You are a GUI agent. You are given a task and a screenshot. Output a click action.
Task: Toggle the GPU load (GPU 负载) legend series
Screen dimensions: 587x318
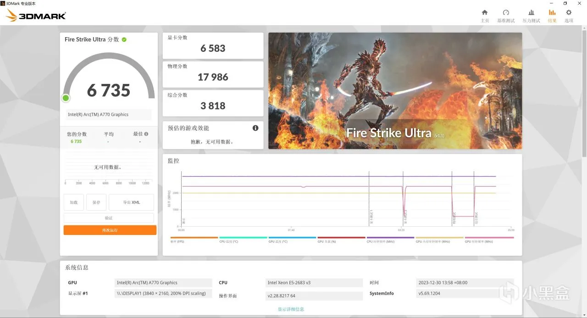point(341,240)
